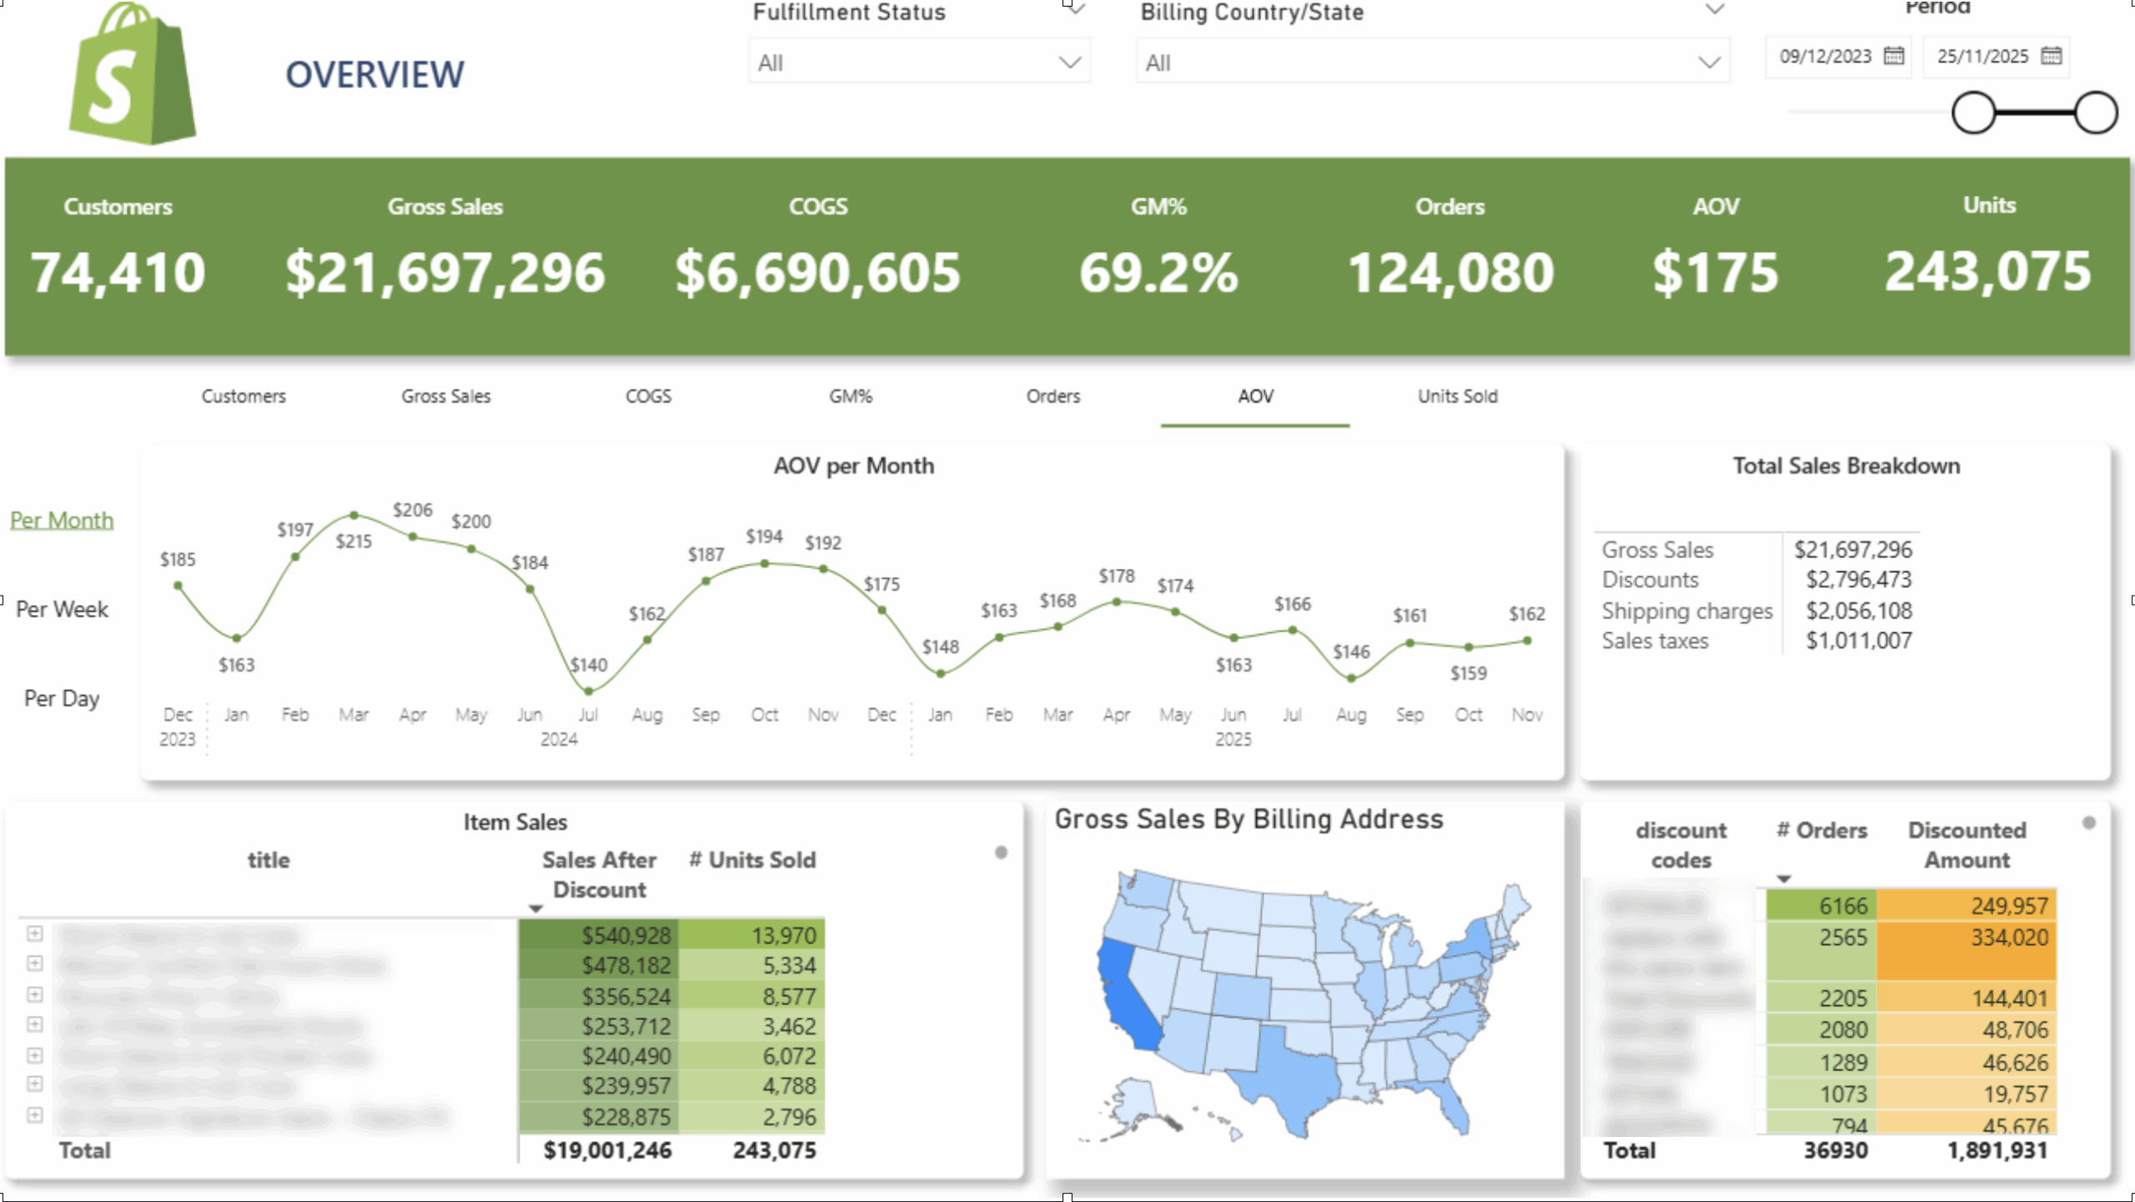Viewport: 2135px width, 1202px height.
Task: Expand the $356,524 item row
Action: click(x=35, y=994)
